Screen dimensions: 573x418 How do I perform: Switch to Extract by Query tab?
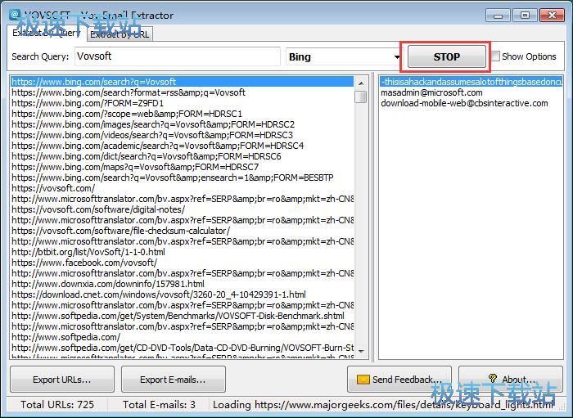(47, 33)
